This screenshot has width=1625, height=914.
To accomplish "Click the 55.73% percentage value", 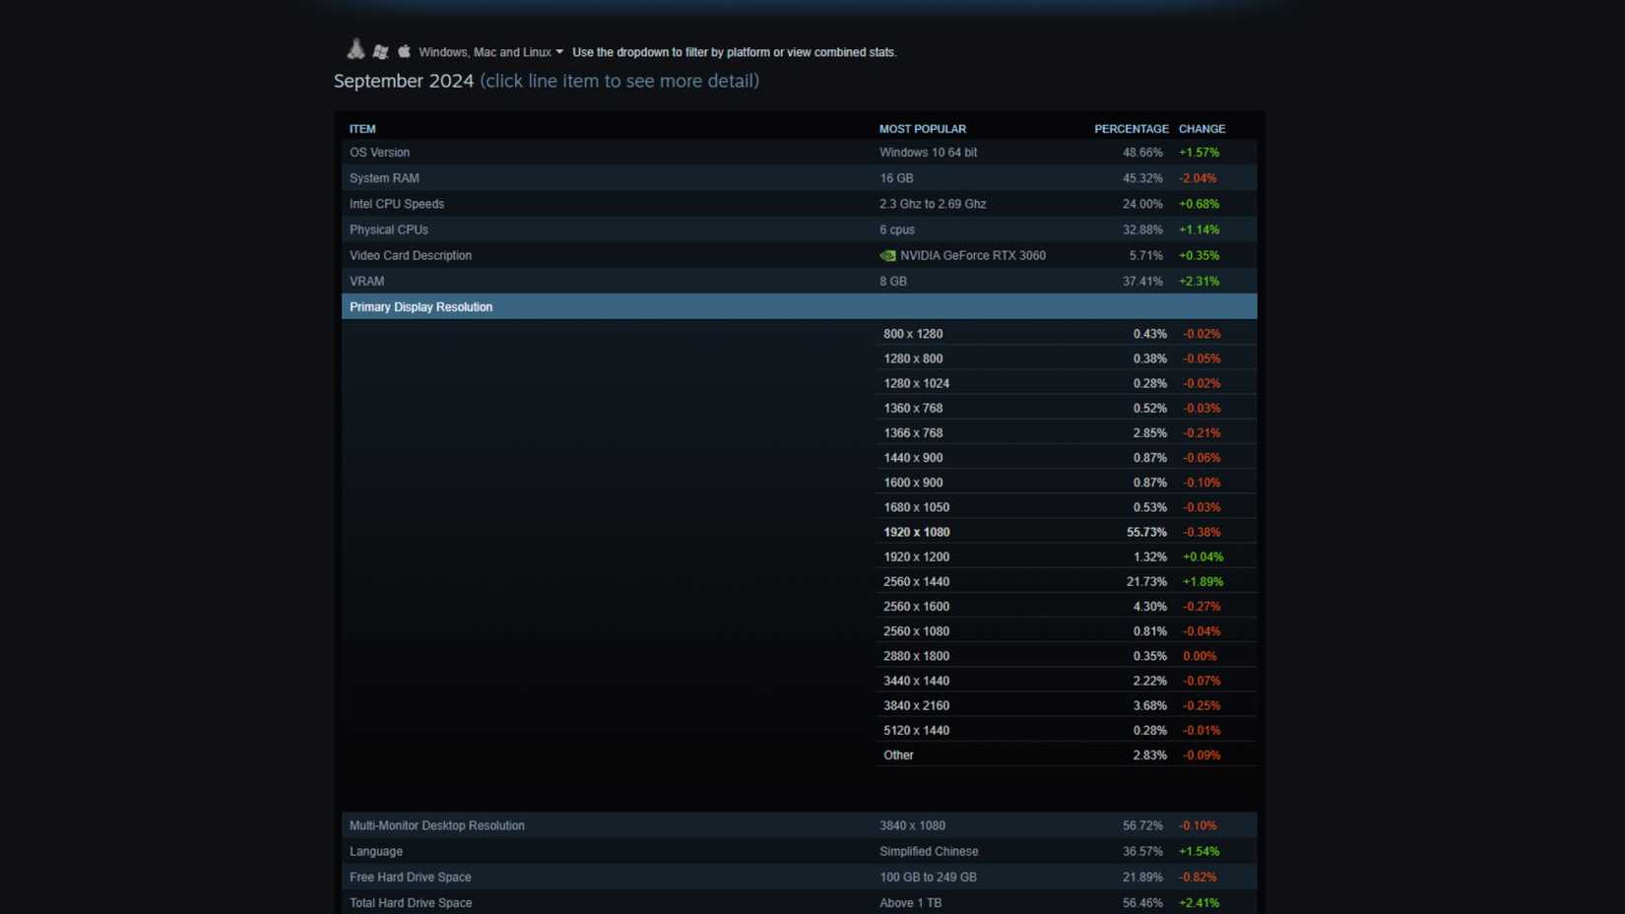I will click(x=1146, y=532).
